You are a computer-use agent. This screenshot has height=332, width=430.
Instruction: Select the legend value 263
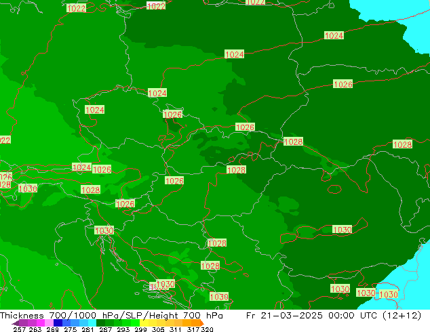[35, 329]
